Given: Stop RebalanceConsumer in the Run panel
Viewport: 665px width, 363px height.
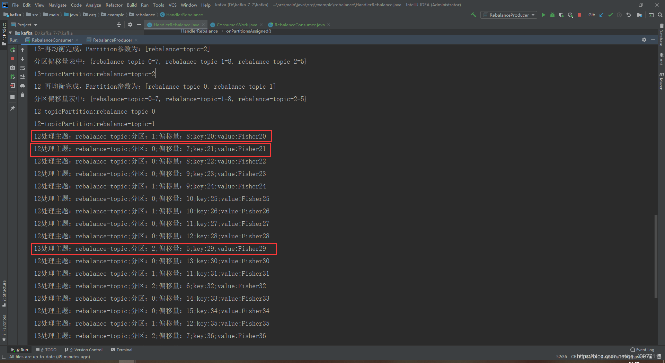Looking at the screenshot, I should pyautogui.click(x=12, y=59).
